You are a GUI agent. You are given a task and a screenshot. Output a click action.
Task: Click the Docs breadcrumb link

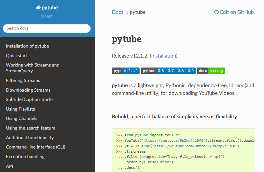click(118, 12)
